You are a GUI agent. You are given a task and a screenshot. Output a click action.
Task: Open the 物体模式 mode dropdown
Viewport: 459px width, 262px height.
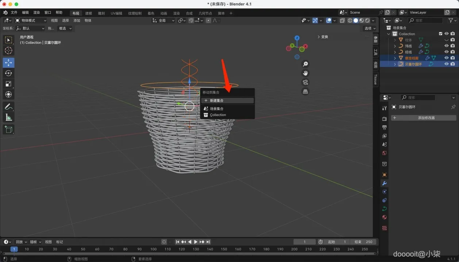pyautogui.click(x=31, y=21)
